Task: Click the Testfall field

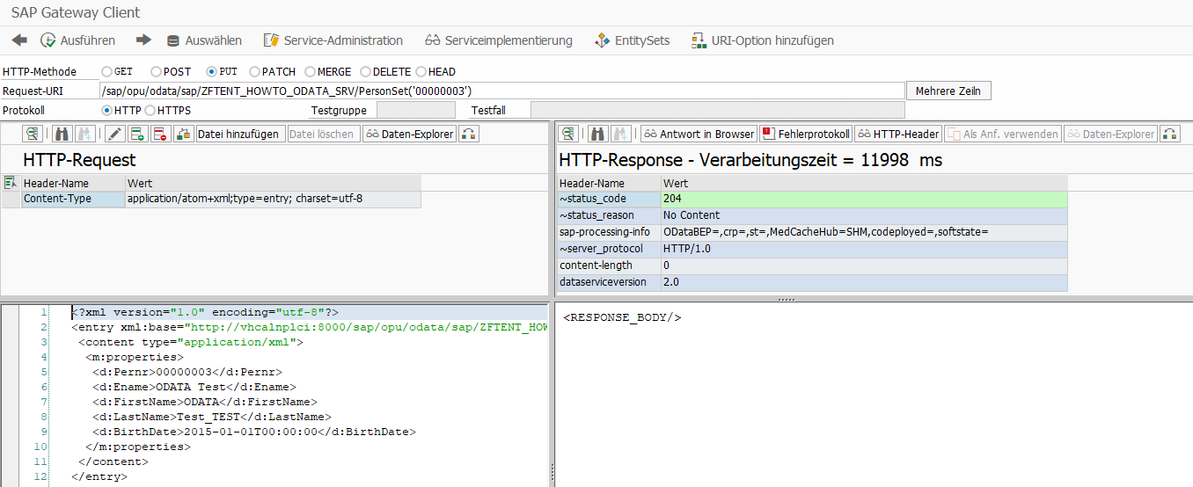Action: tap(717, 110)
